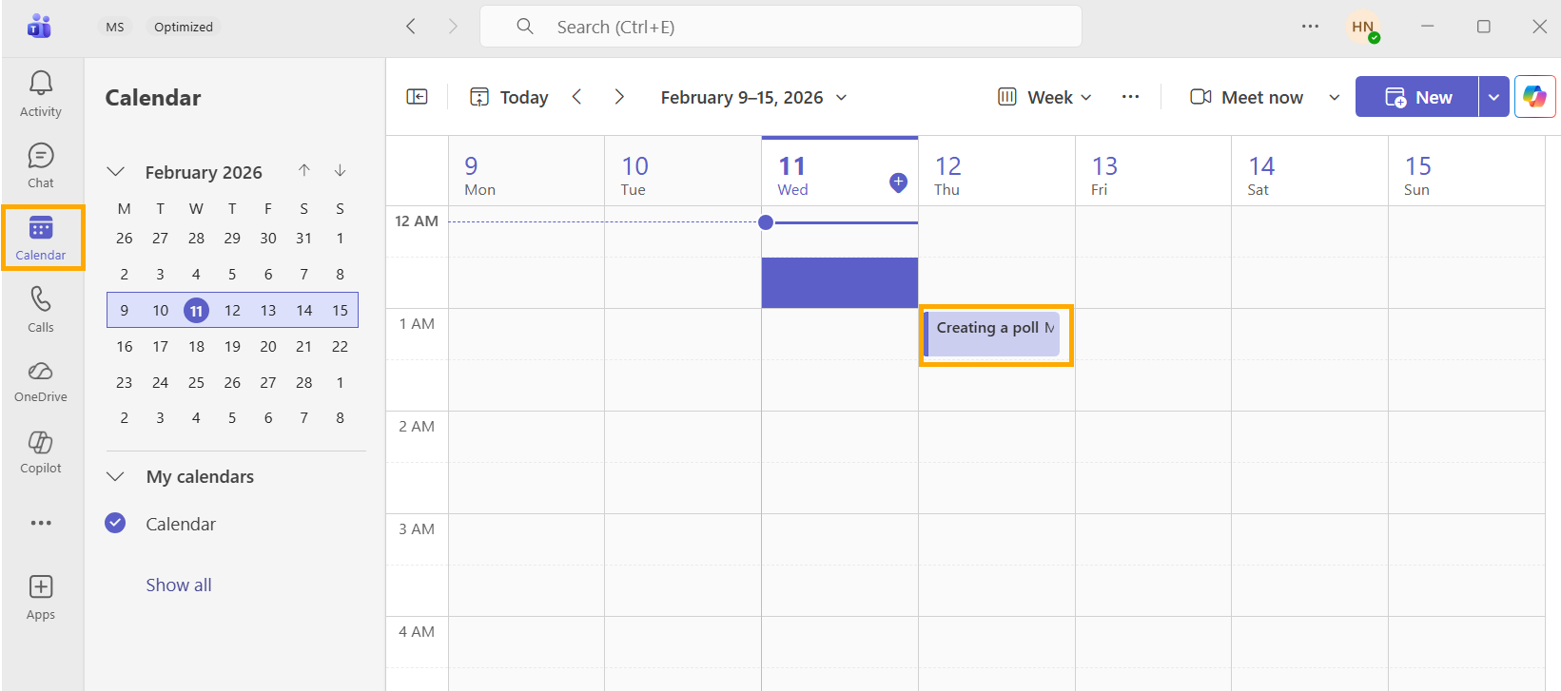Select date 16 in mini calendar
The image size is (1561, 691).
125,346
